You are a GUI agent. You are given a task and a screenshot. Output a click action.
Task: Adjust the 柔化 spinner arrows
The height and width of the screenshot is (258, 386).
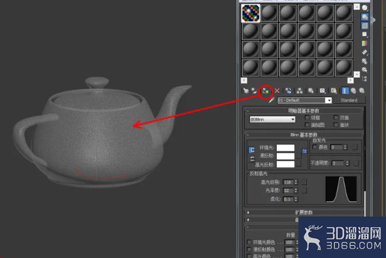pos(296,199)
